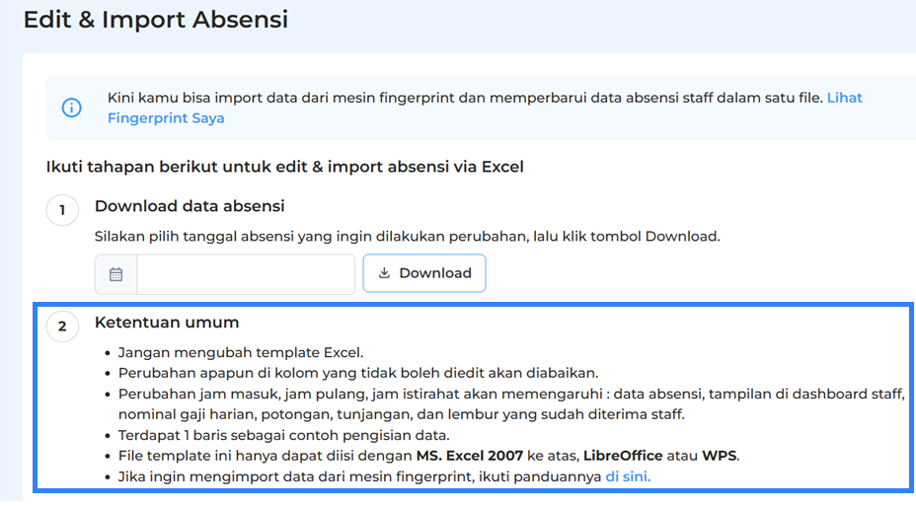The height and width of the screenshot is (507, 916).
Task: Click the "Ketentuan umum" step heading
Action: point(167,323)
